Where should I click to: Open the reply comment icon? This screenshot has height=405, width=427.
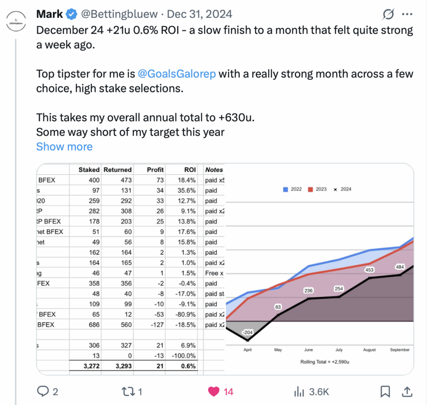point(43,391)
